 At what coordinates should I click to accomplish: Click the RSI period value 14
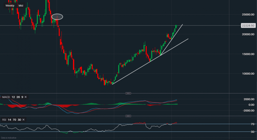coord(10,120)
